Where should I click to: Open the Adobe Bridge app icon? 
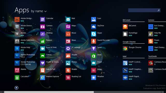[17, 19]
